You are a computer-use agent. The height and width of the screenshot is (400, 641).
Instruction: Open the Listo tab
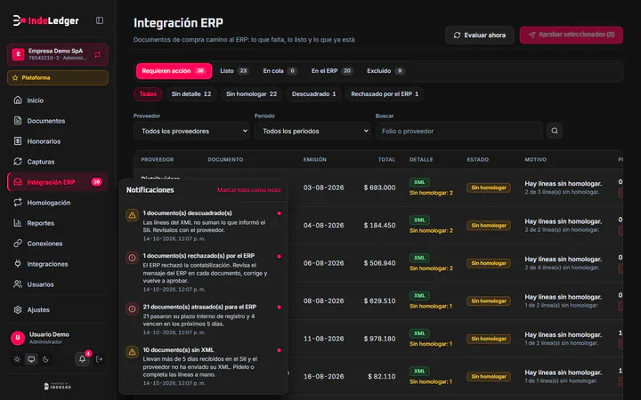point(234,71)
